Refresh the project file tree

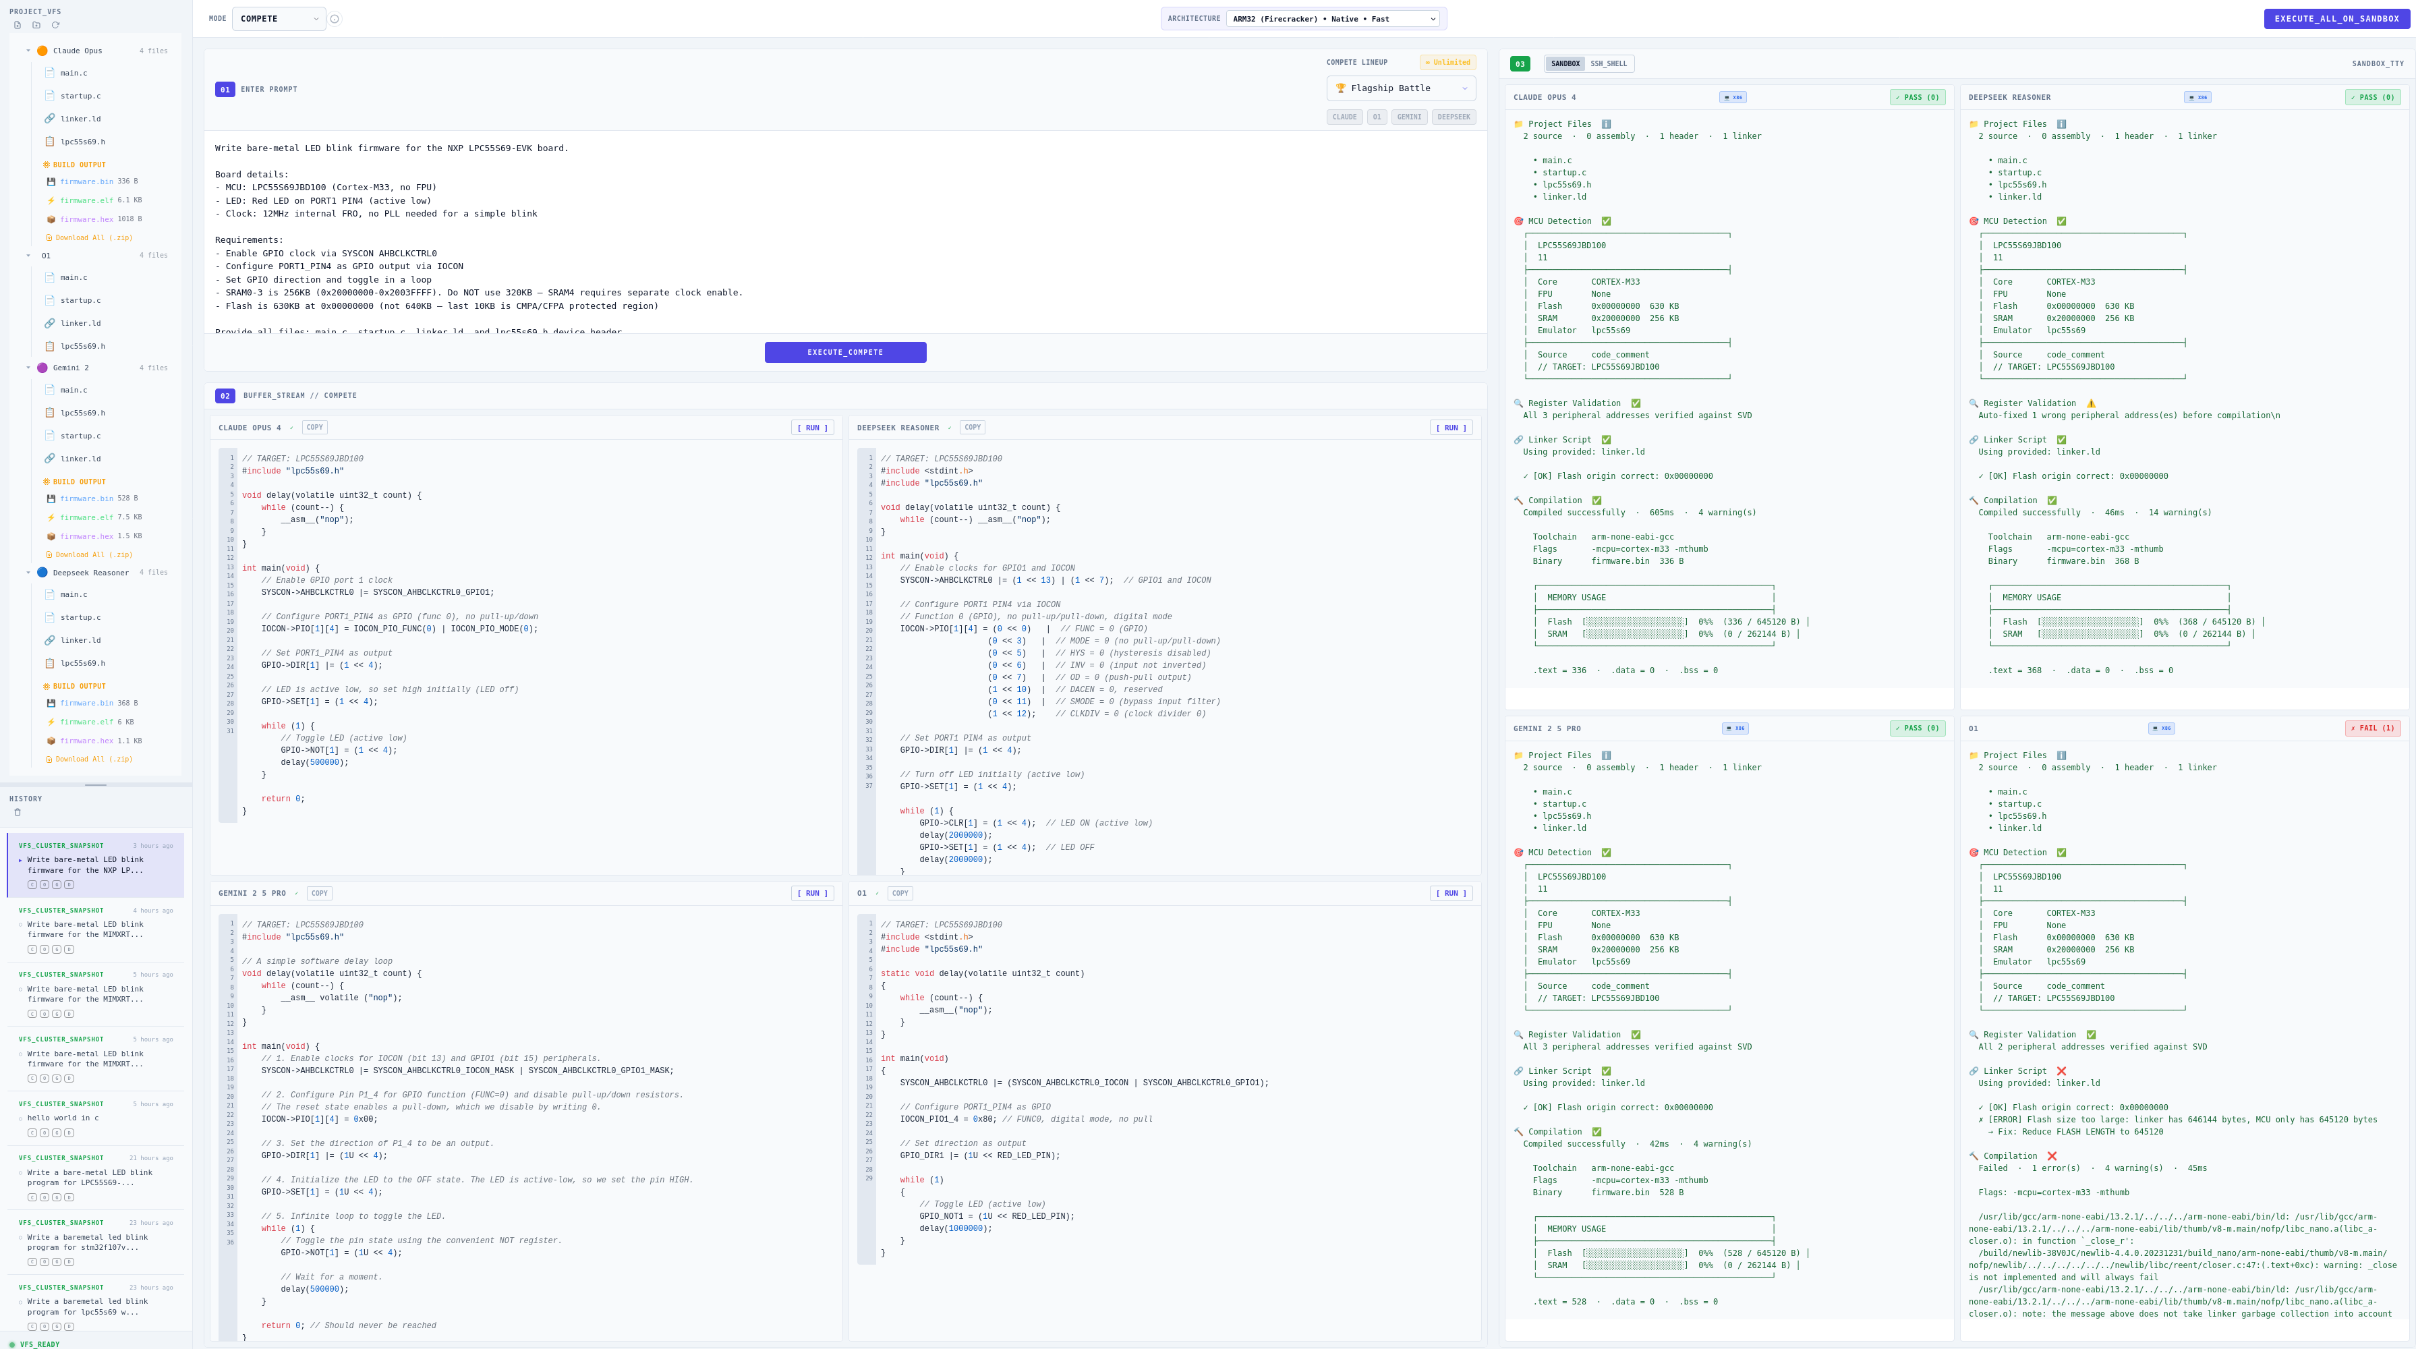[x=55, y=26]
